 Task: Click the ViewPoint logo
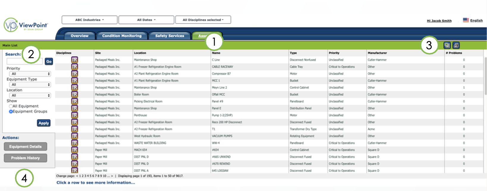(26, 25)
